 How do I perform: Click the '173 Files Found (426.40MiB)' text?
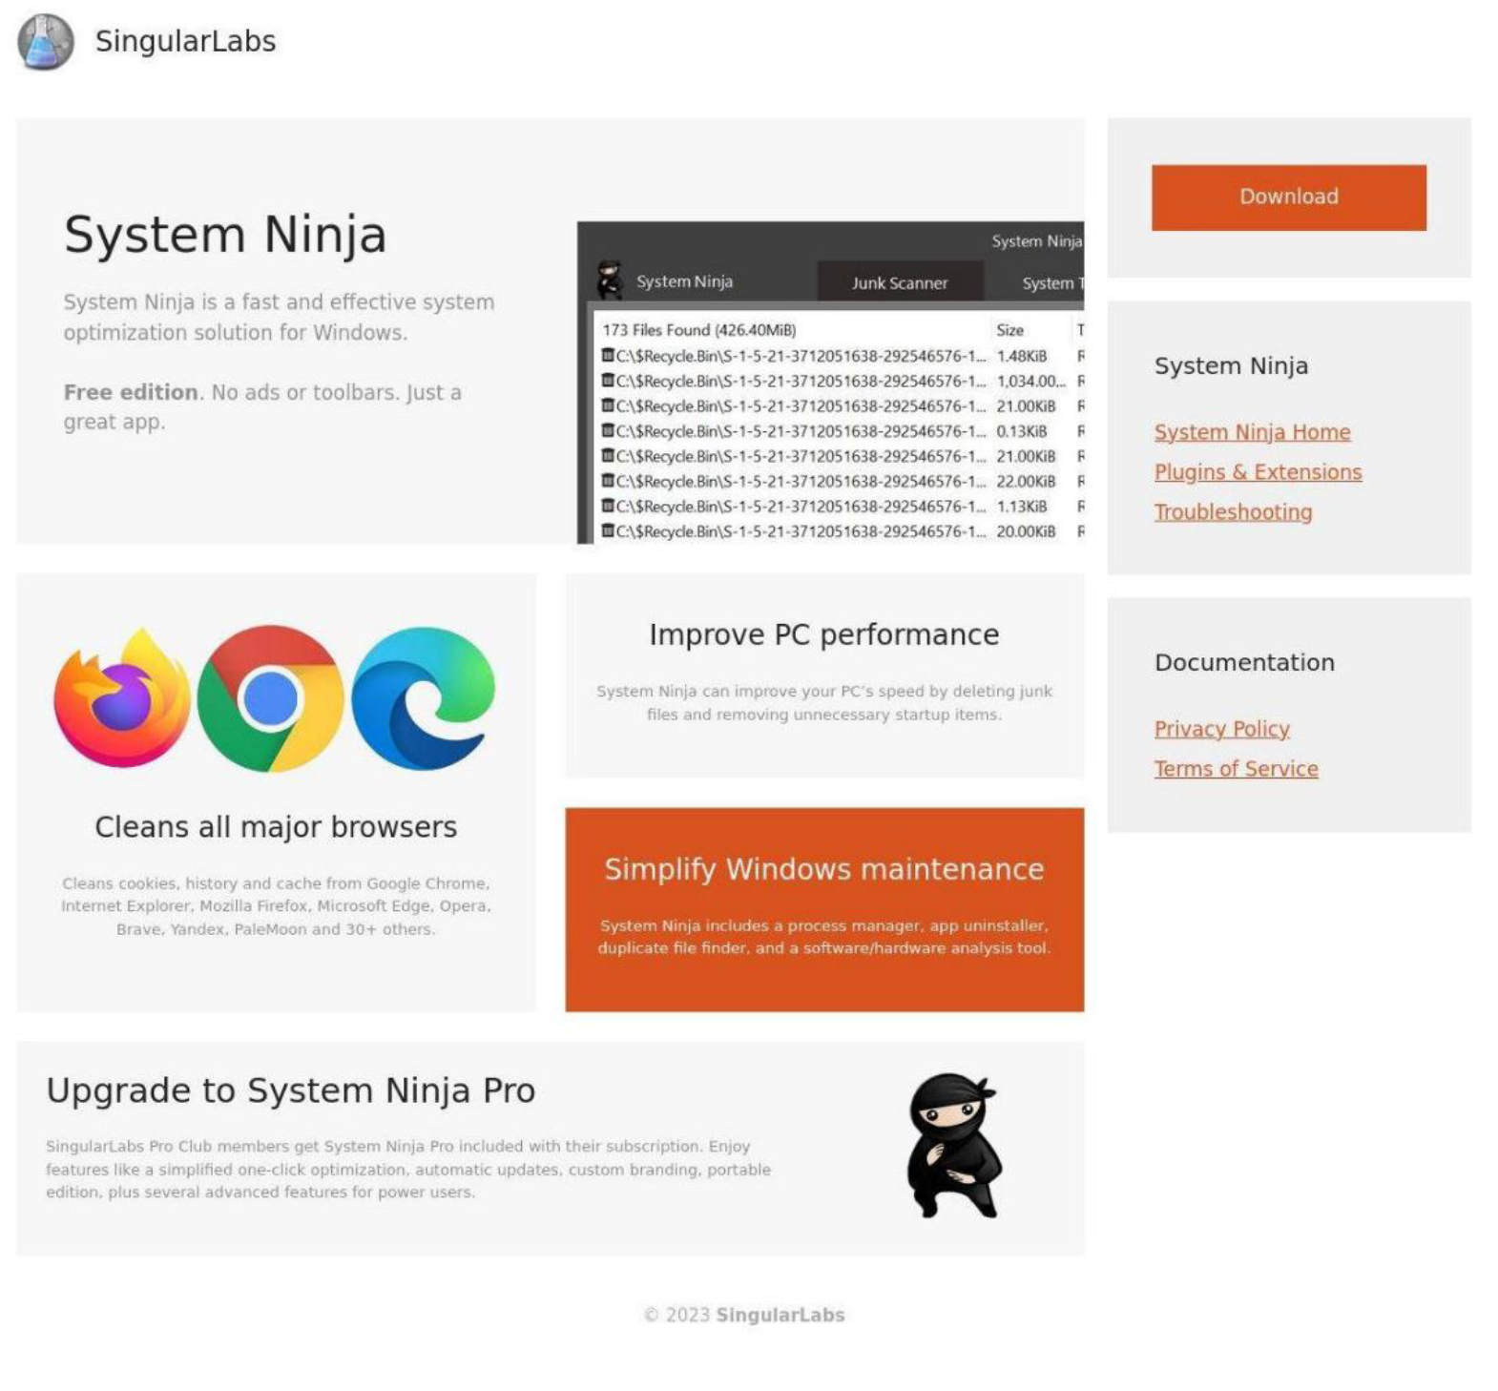pos(699,330)
